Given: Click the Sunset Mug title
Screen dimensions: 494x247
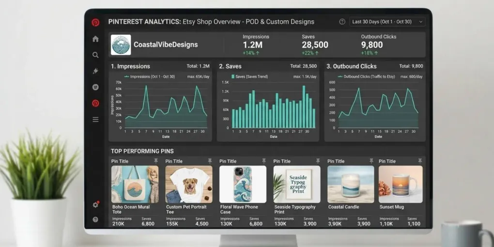Looking at the screenshot, I should pyautogui.click(x=392, y=207).
